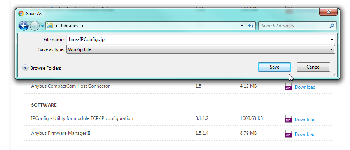Click ZIP icon for Firmware Manager II

(x=289, y=134)
